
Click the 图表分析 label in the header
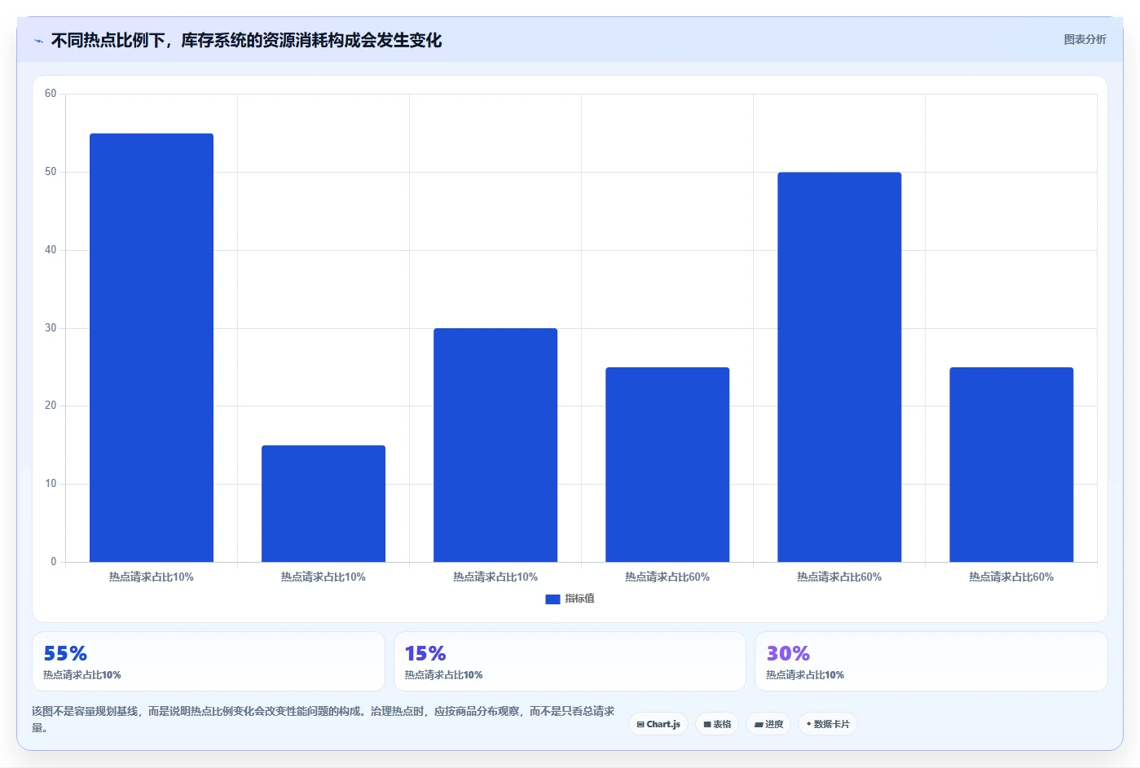[1085, 39]
